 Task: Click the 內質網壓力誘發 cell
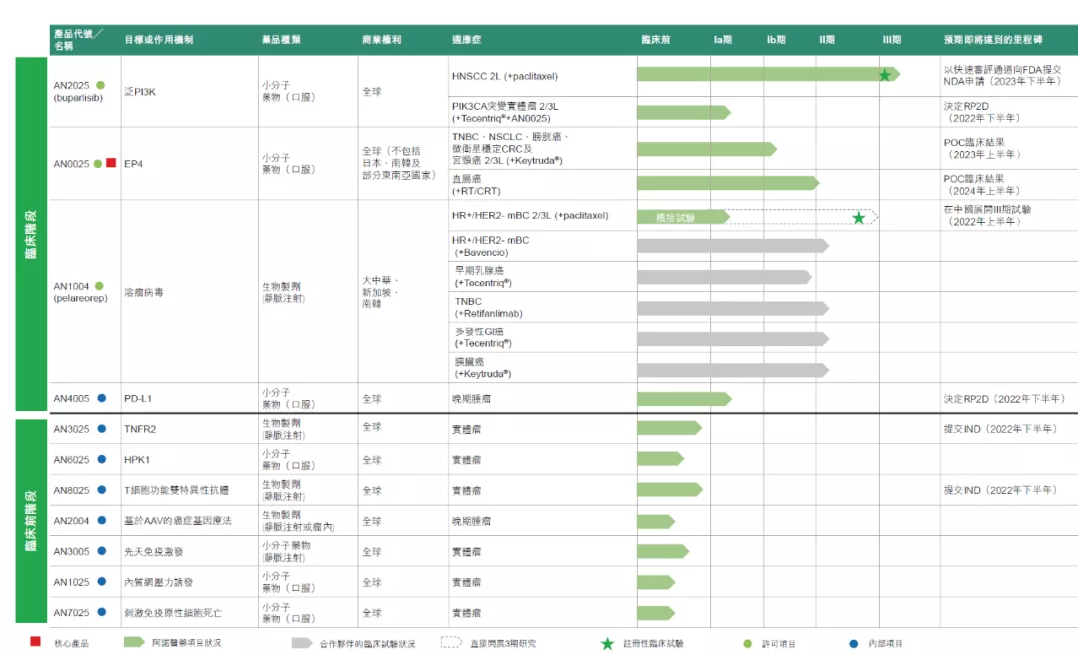(x=158, y=582)
